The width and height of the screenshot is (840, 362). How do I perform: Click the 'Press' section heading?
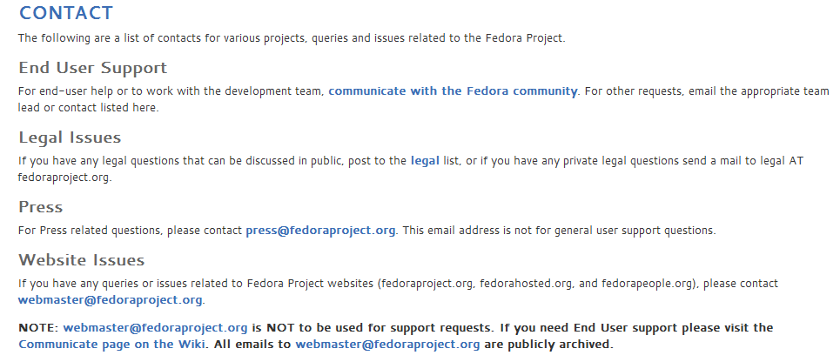[41, 207]
